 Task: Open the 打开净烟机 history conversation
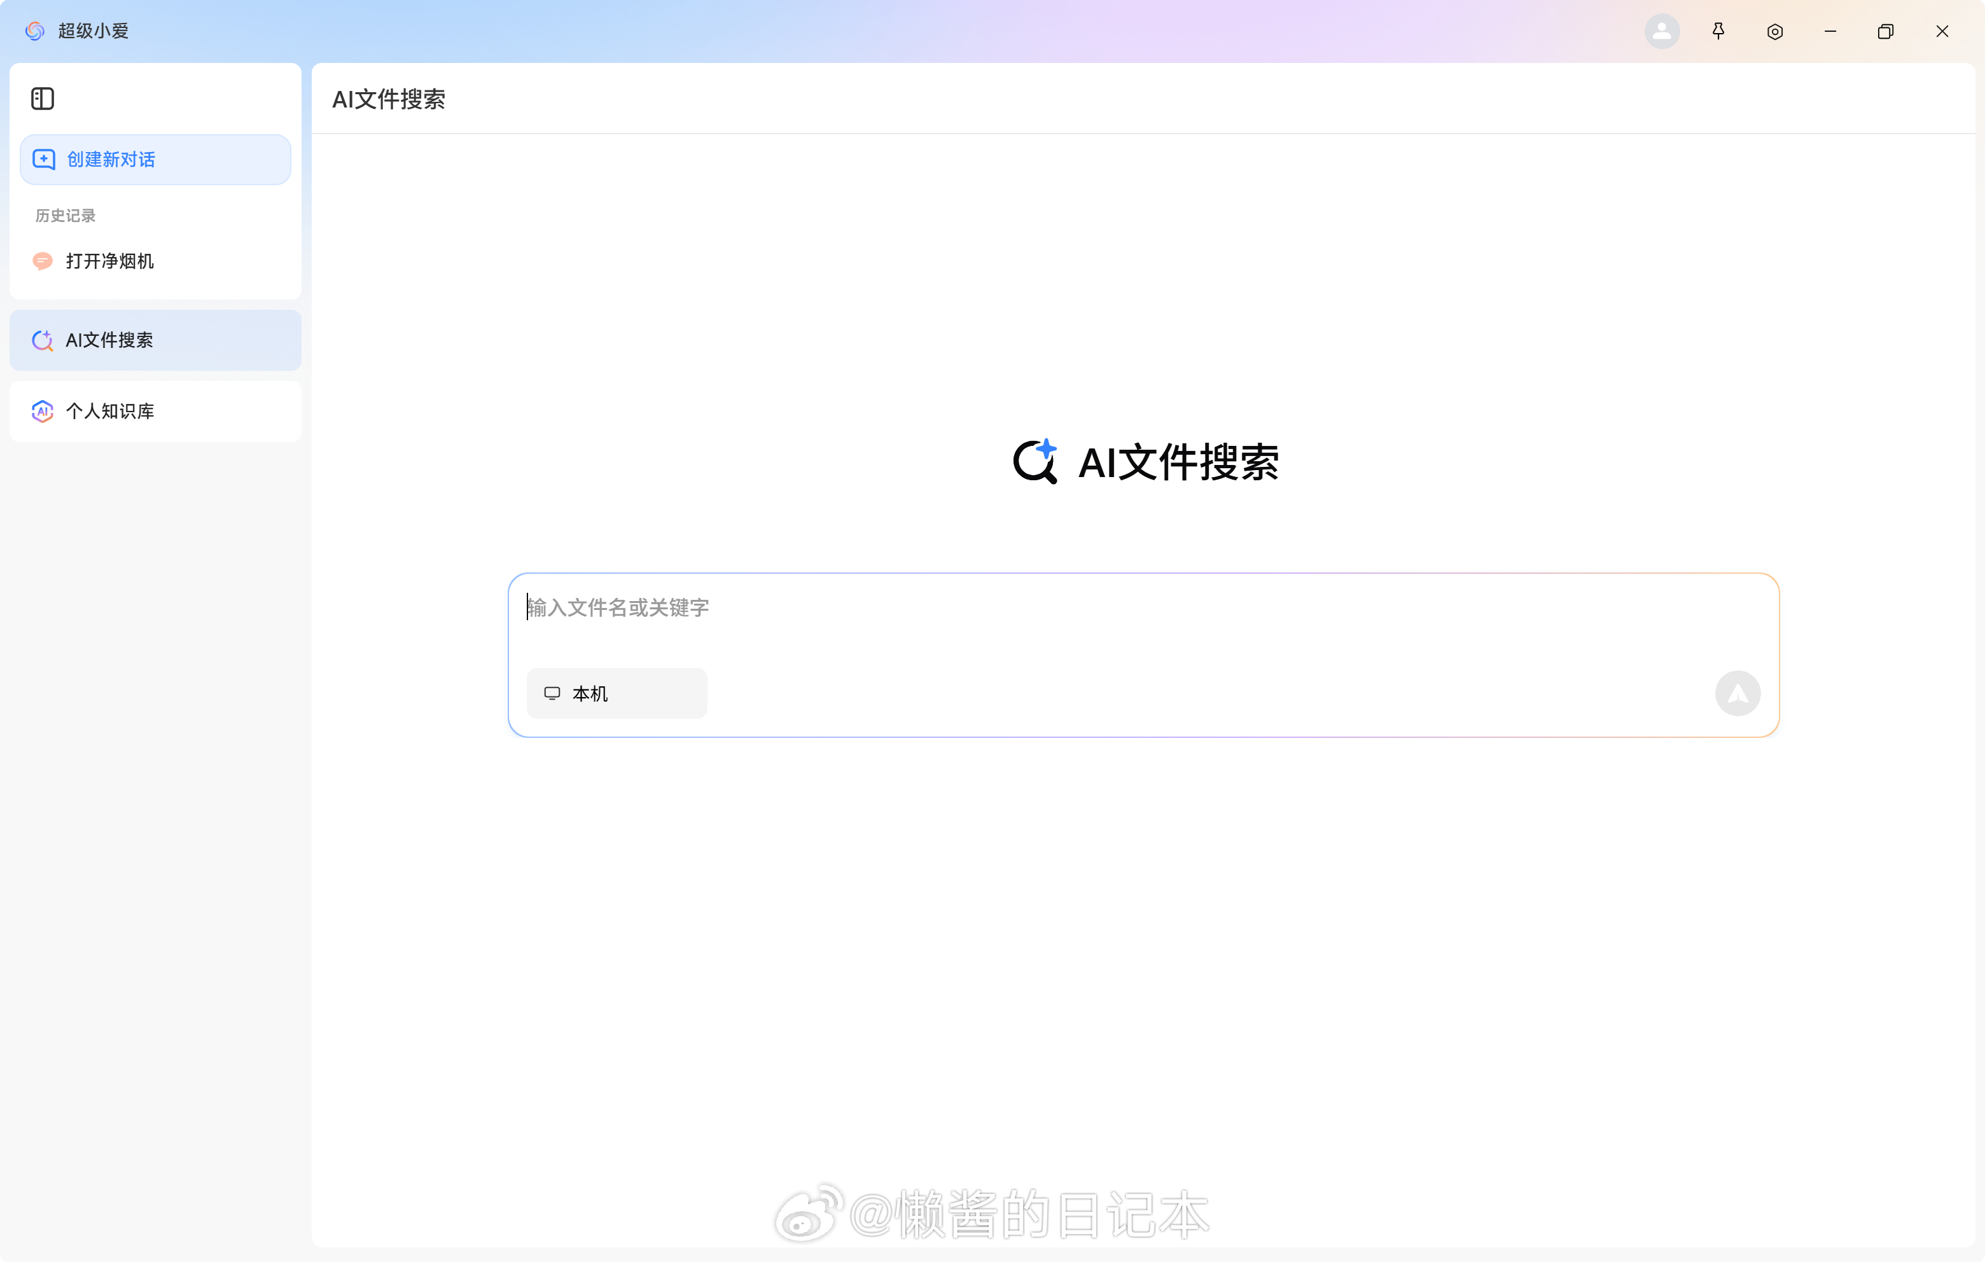(109, 261)
